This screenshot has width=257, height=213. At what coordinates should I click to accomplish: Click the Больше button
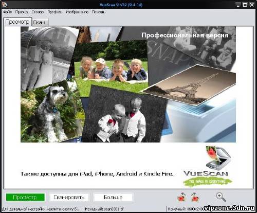pyautogui.click(x=113, y=197)
